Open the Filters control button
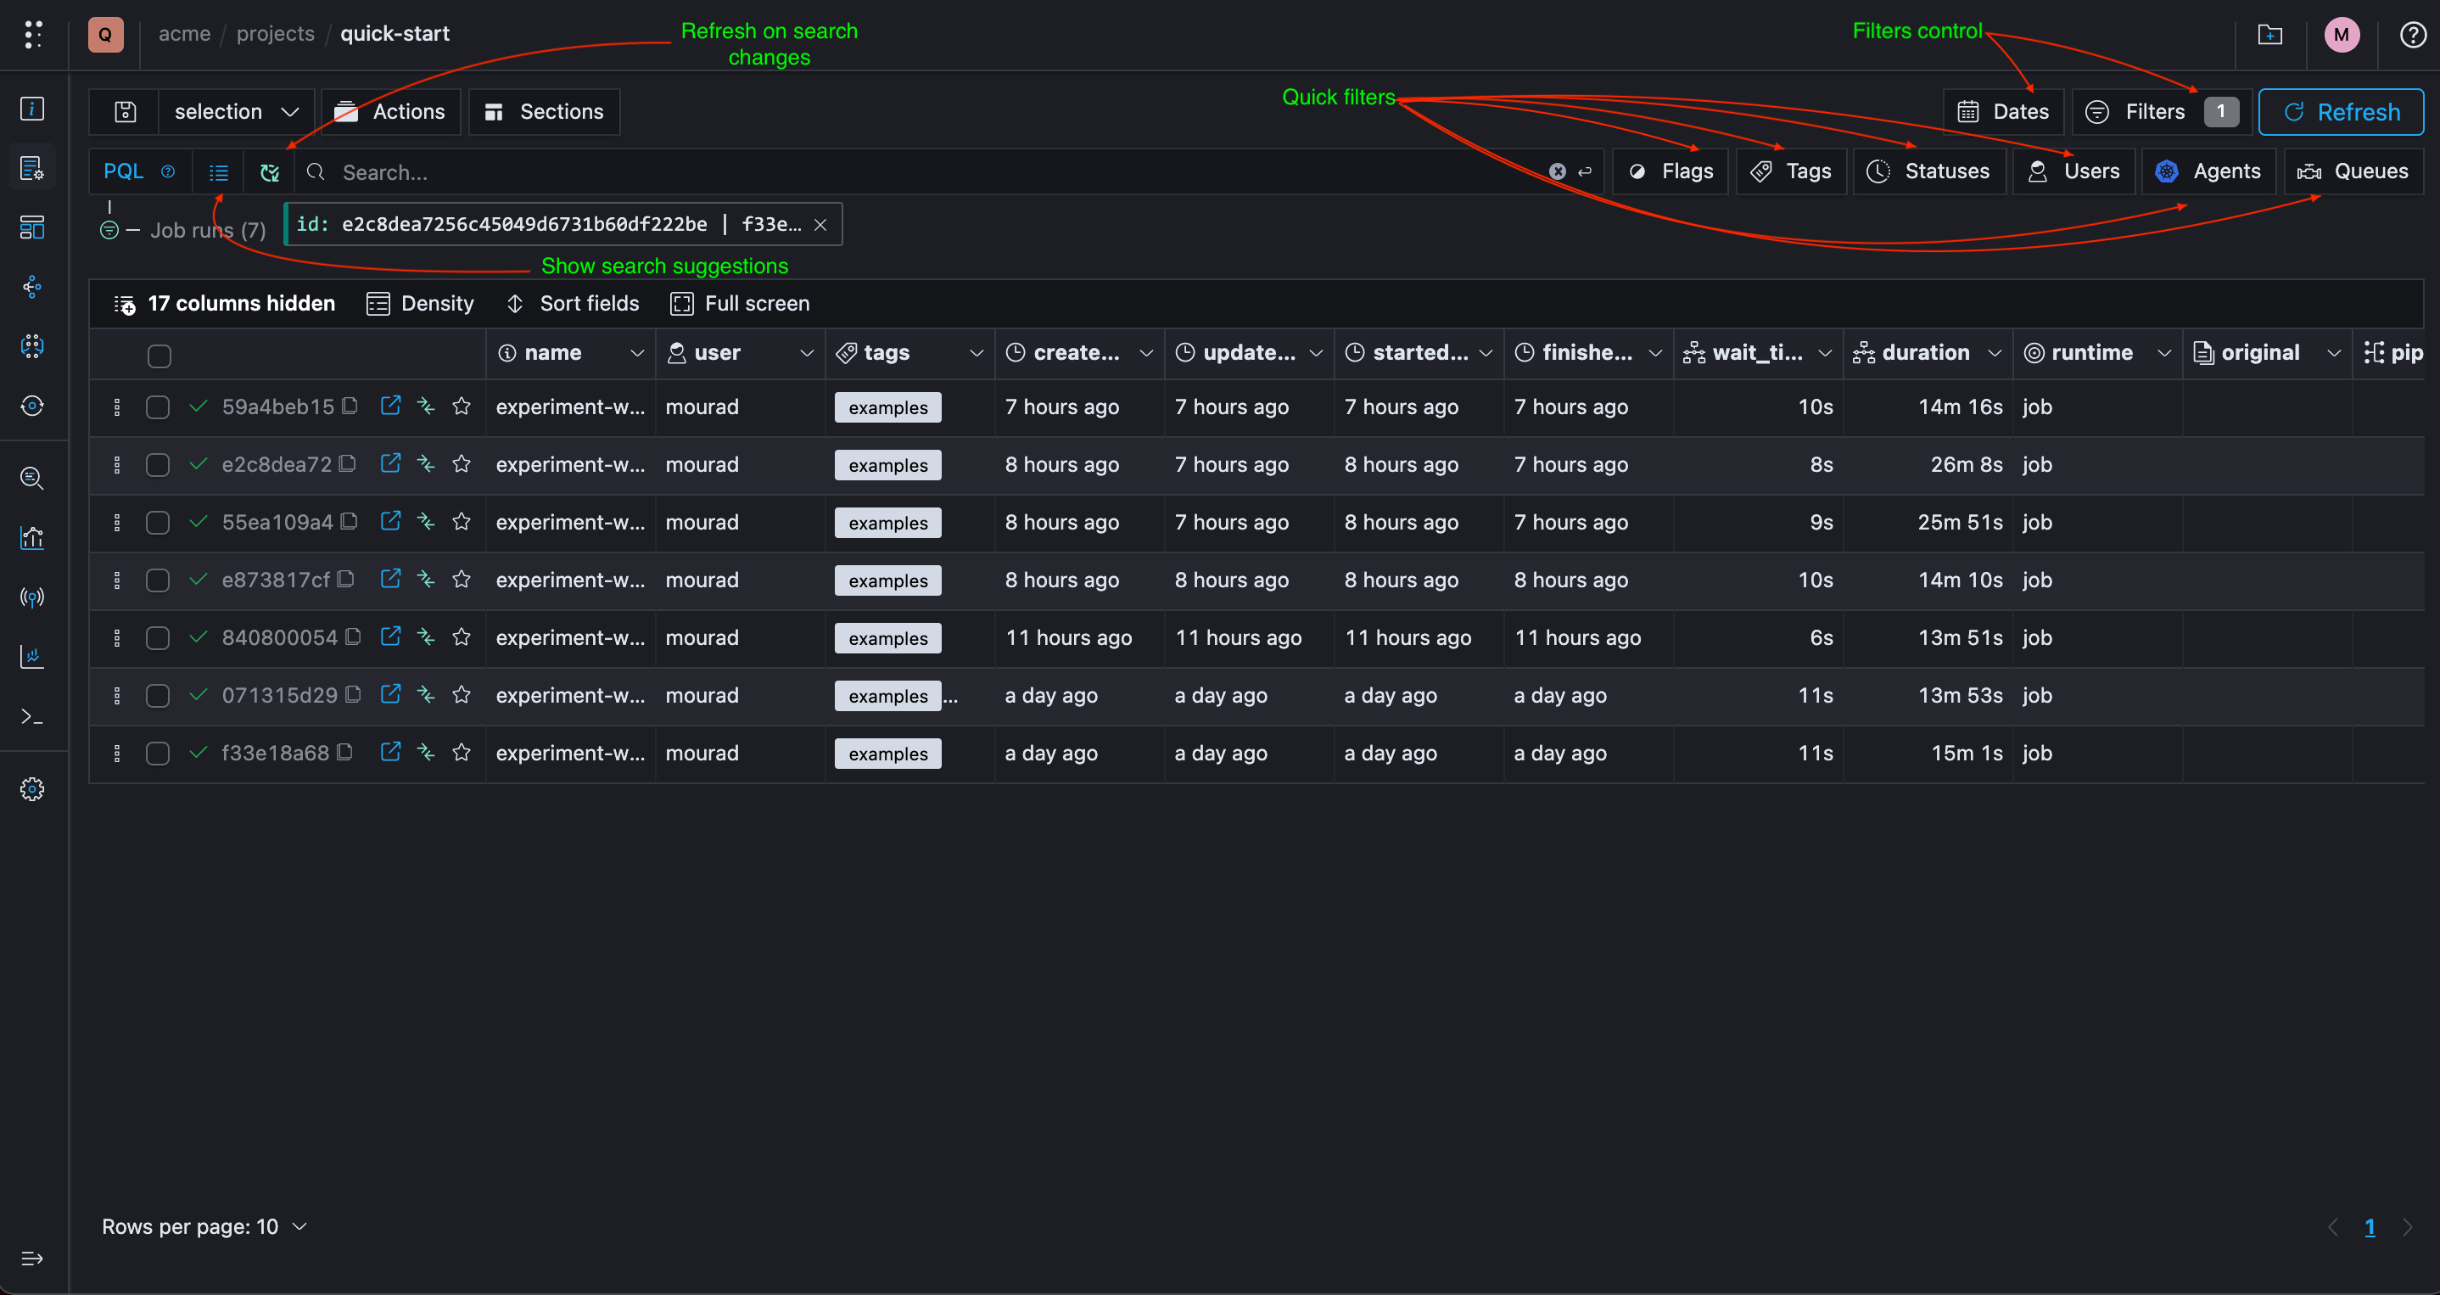The width and height of the screenshot is (2440, 1295). (2162, 112)
